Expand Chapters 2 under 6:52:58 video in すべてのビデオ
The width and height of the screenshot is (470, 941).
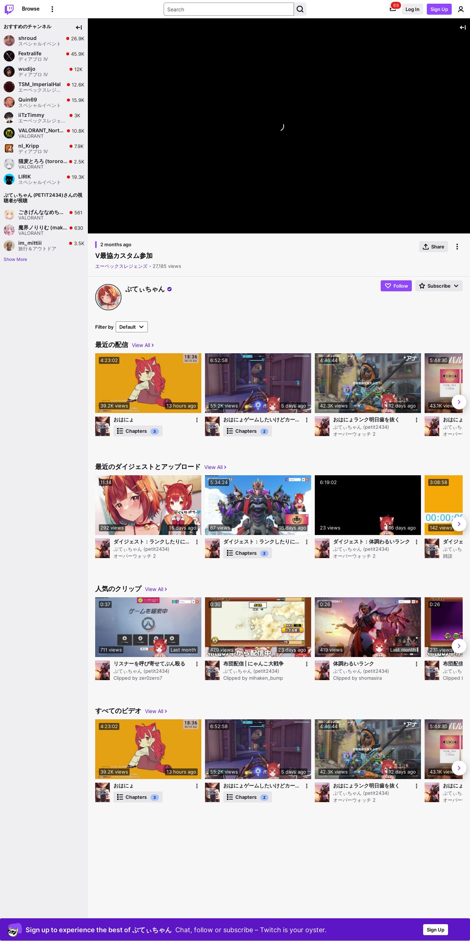pos(247,797)
